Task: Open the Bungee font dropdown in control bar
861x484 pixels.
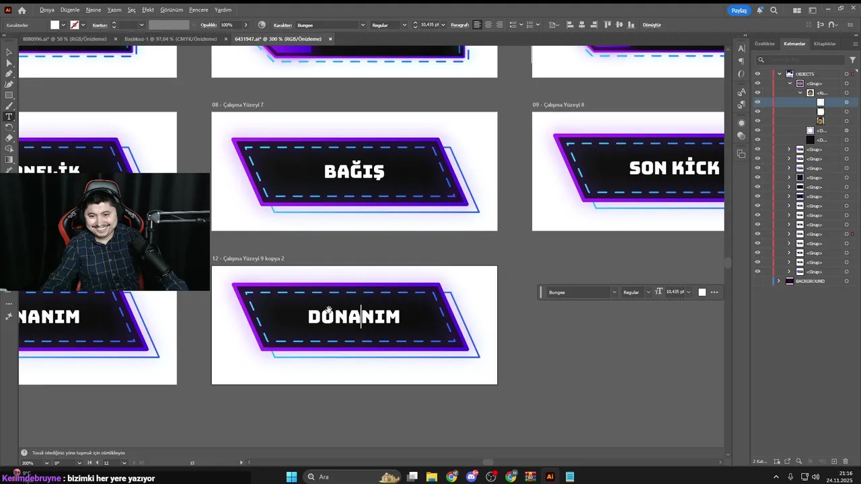Action: coord(363,25)
